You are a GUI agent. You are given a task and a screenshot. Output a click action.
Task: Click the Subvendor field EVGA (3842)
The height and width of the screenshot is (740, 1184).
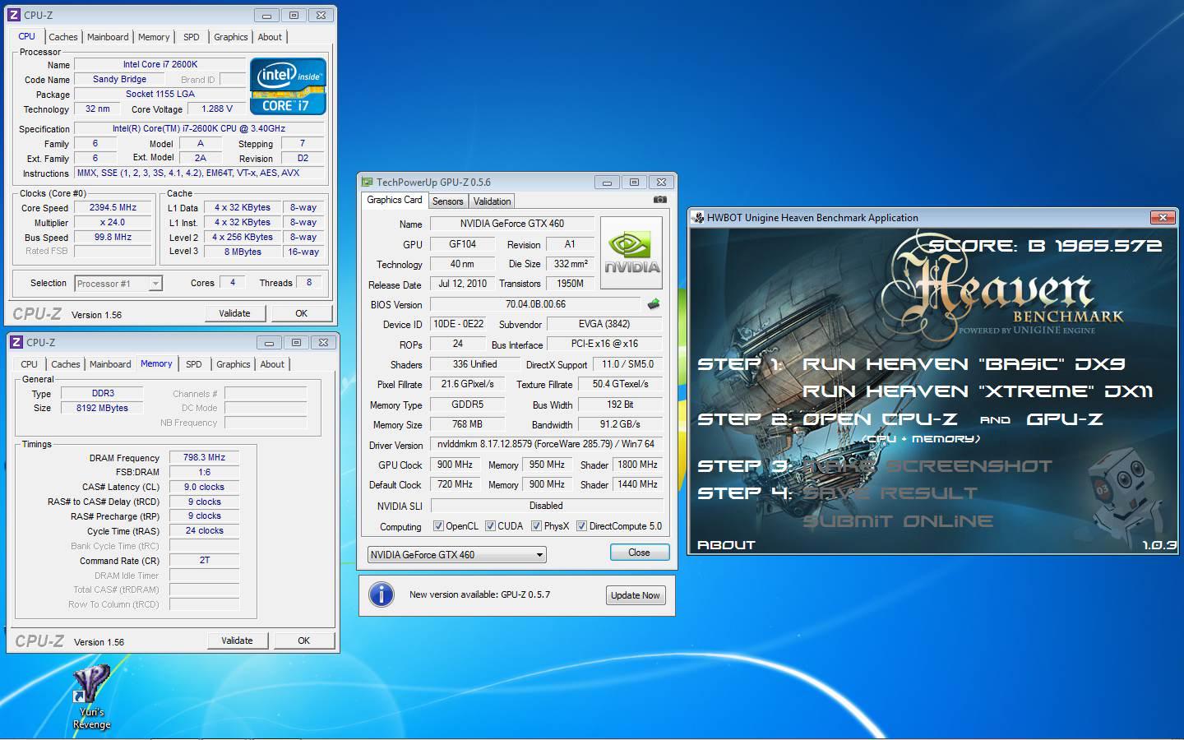point(604,324)
